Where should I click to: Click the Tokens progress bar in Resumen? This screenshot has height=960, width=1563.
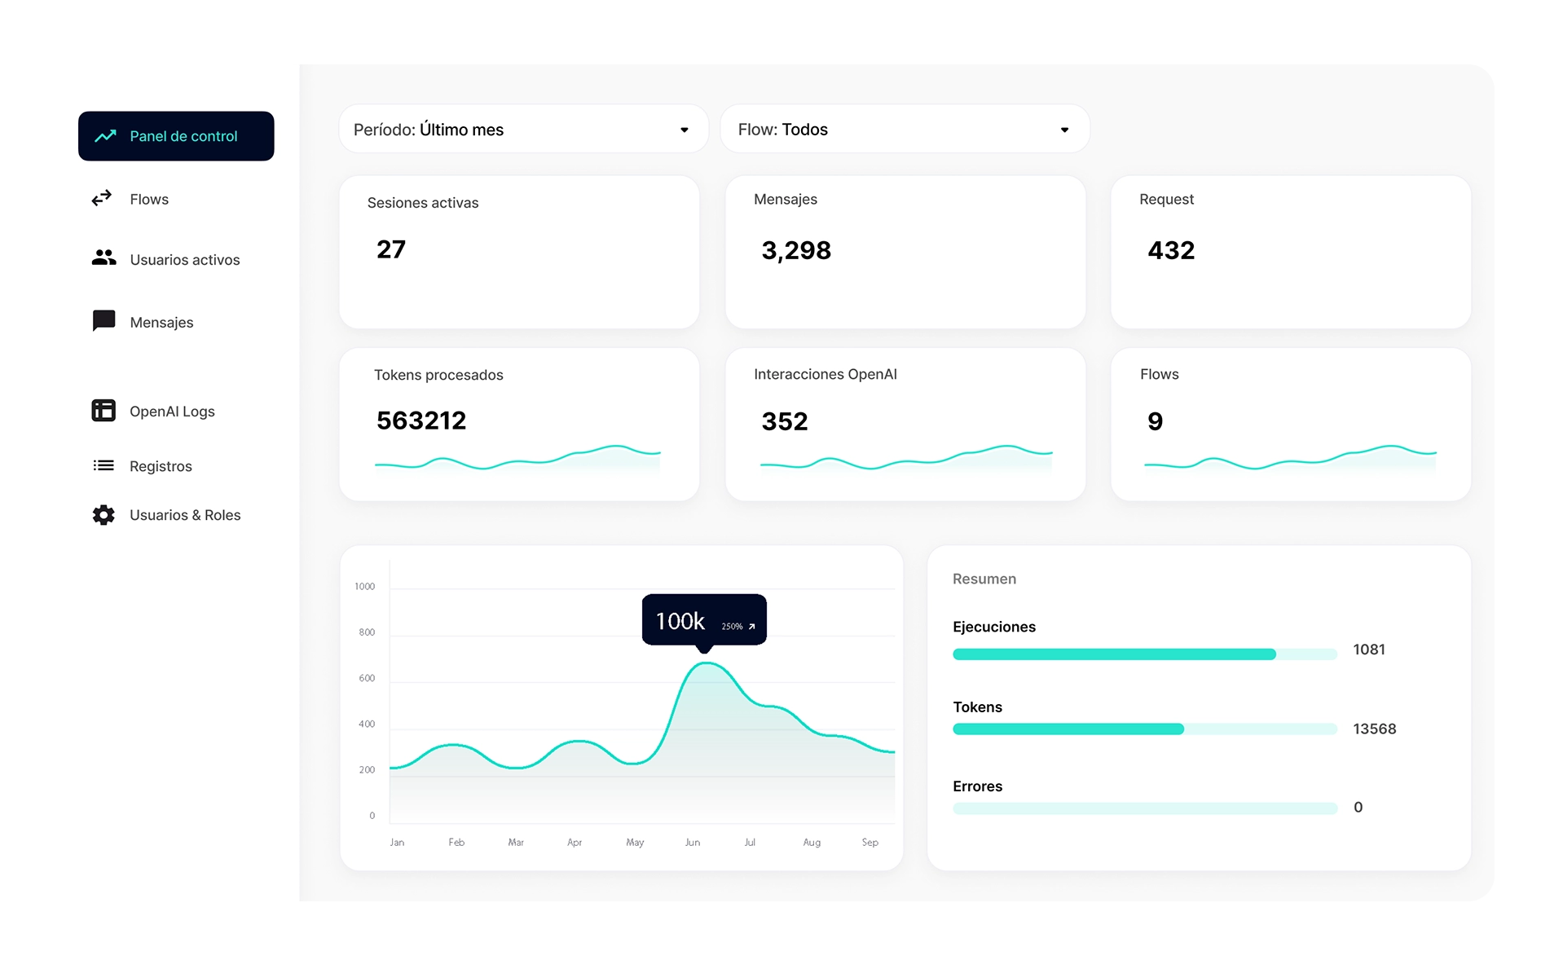[x=1144, y=729]
